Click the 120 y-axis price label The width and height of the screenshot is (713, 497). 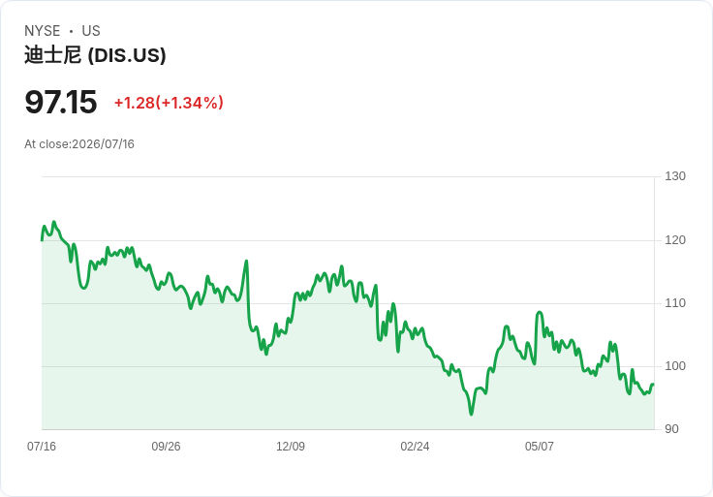click(x=675, y=240)
